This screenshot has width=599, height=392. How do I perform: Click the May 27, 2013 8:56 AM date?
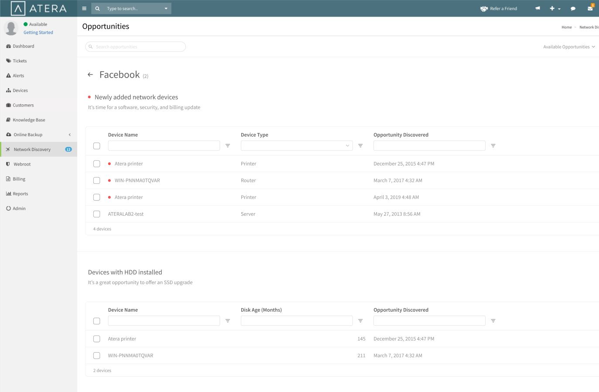coord(397,214)
